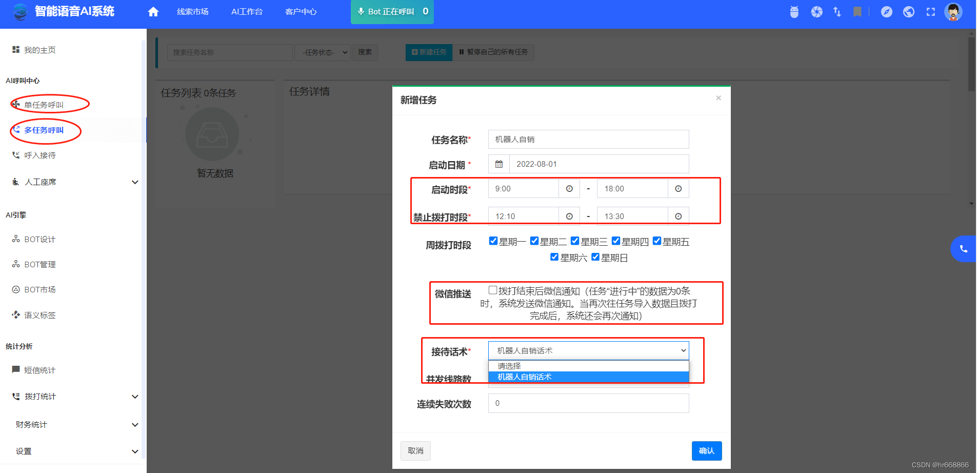Viewport: 977px width, 473px height.
Task: Toggle fullscreen mode icon
Action: (930, 12)
